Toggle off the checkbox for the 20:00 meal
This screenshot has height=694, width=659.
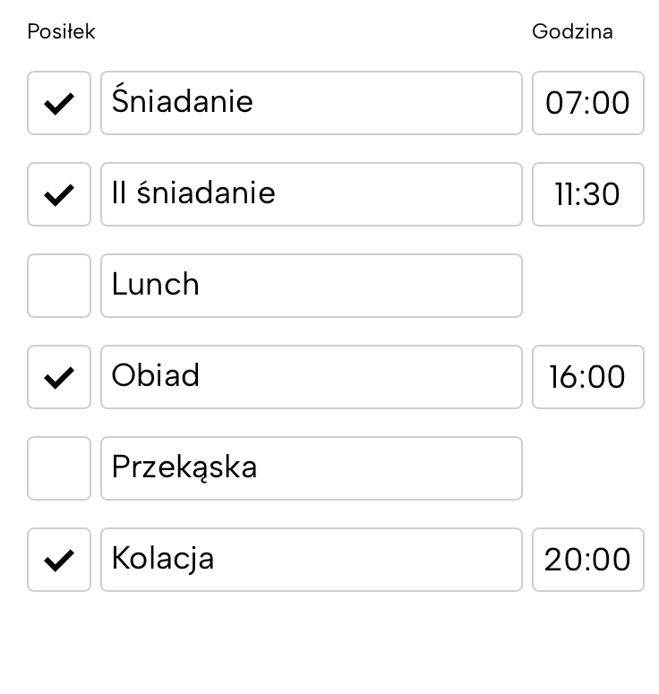(59, 560)
